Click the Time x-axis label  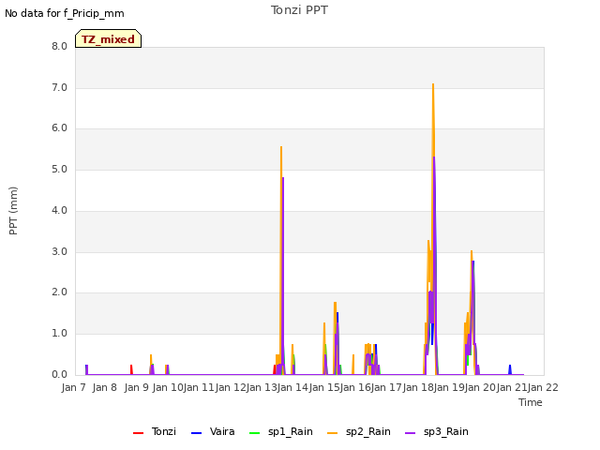(x=531, y=402)
